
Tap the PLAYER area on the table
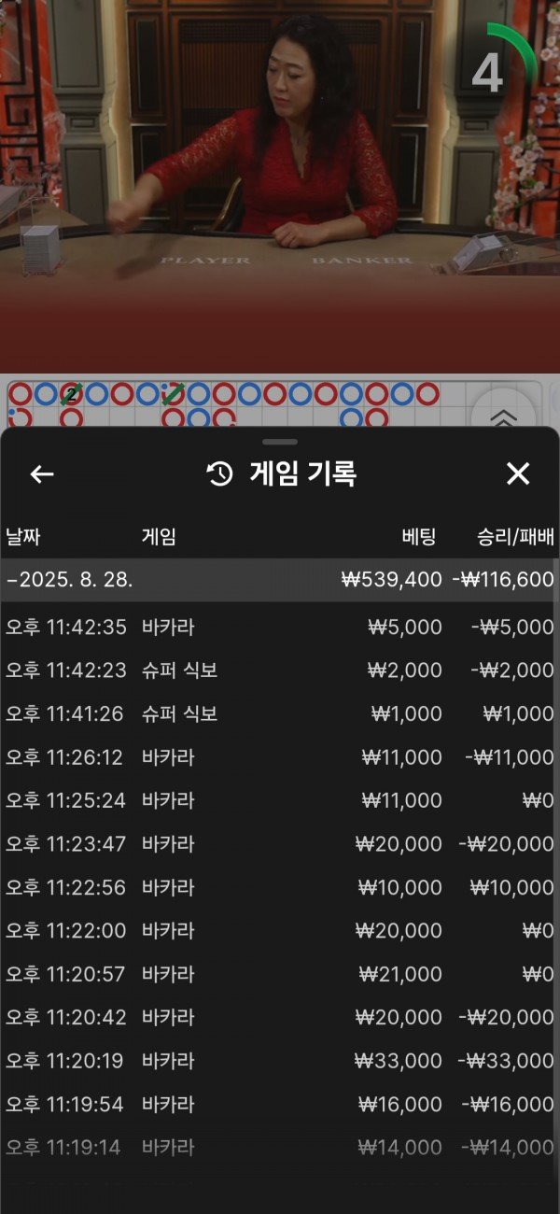pyautogui.click(x=205, y=261)
